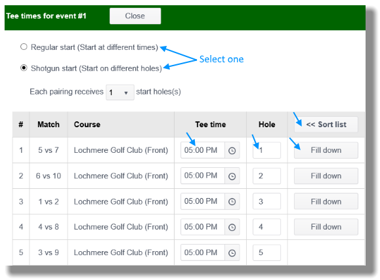Image resolution: width=380 pixels, height=280 pixels.
Task: Focus the hole field for match 1 vs 2
Action: tap(266, 201)
